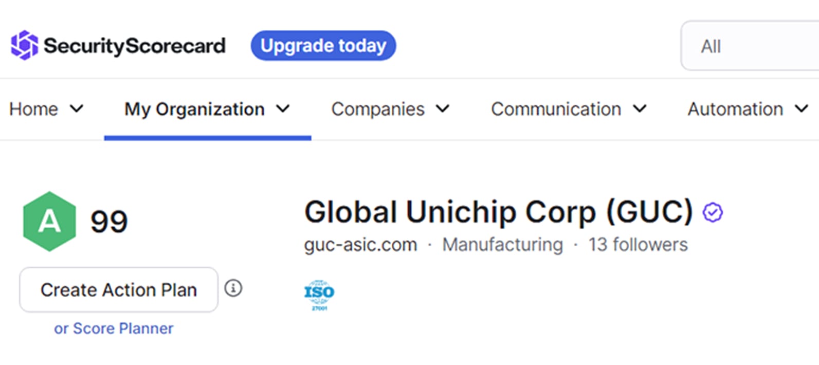
Task: Click the Create Action Plan button
Action: click(x=119, y=290)
